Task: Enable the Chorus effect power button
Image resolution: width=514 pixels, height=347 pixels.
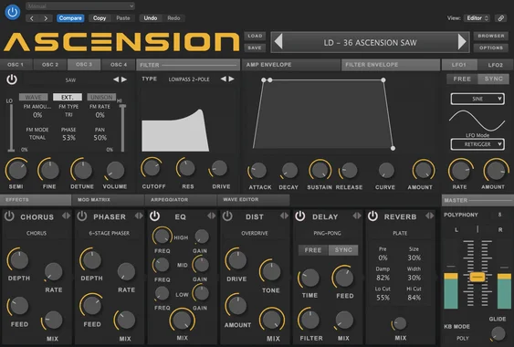Action: coord(9,216)
